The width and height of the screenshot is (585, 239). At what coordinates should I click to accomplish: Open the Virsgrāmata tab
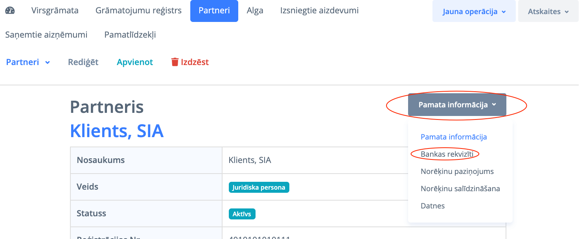(55, 11)
